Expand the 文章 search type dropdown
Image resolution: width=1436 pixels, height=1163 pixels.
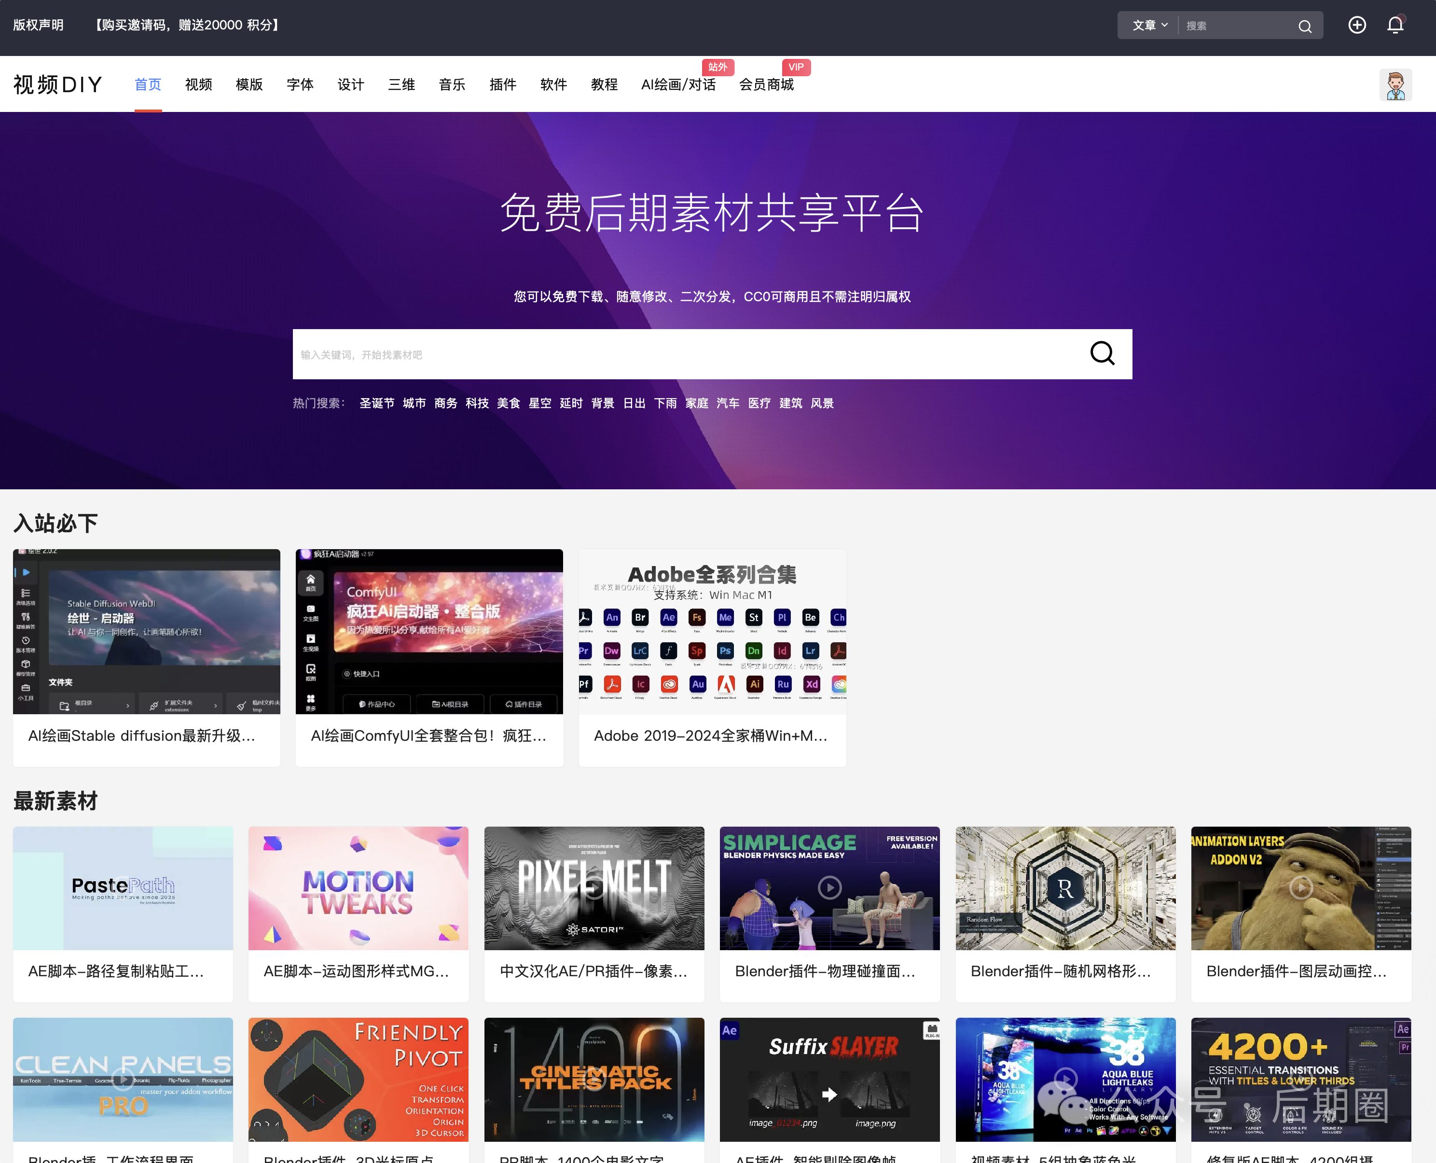tap(1149, 26)
